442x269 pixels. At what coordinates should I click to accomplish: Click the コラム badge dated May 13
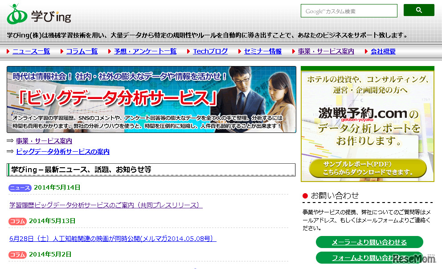tap(17, 221)
